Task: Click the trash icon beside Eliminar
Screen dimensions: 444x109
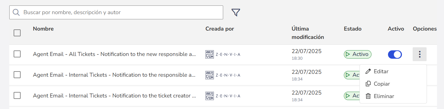Action: 368,96
